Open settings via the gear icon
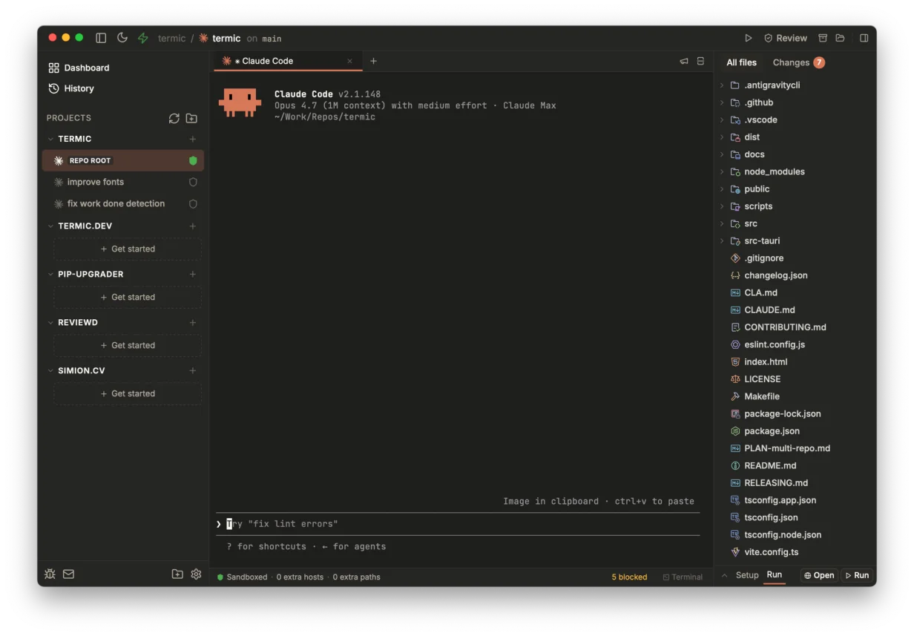Image resolution: width=914 pixels, height=636 pixels. tap(196, 574)
